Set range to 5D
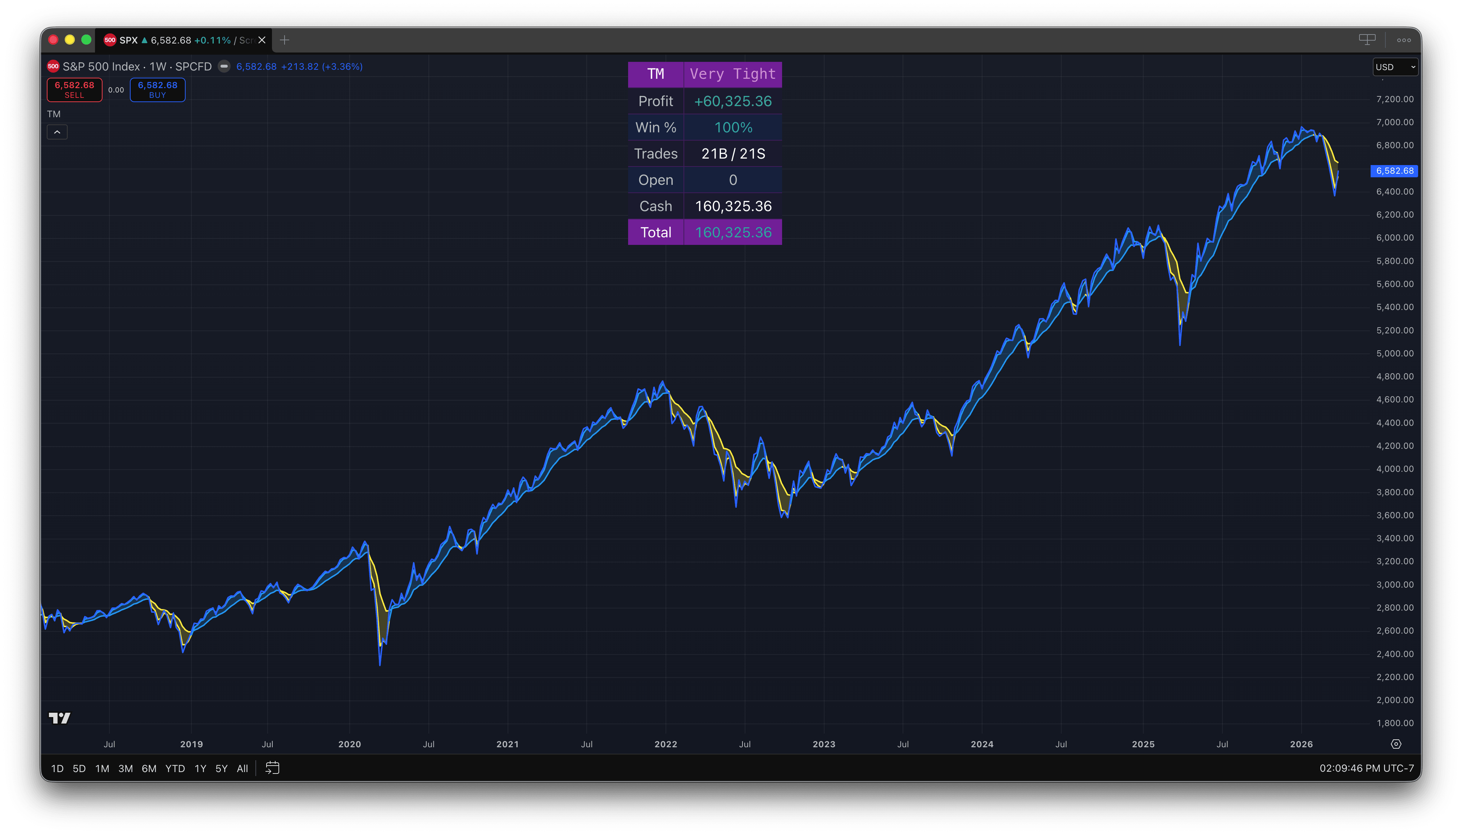 pyautogui.click(x=79, y=768)
